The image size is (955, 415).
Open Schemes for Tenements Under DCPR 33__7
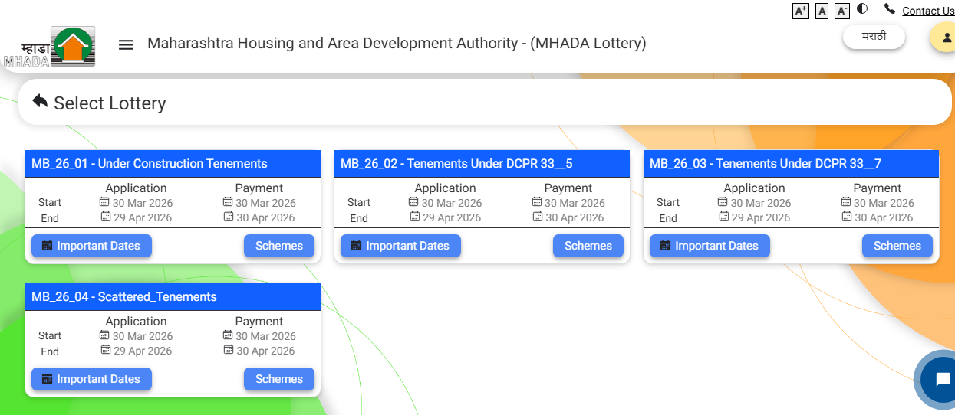[897, 246]
